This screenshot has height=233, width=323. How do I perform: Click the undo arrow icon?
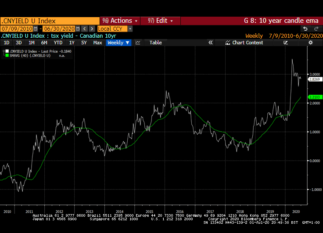tap(305, 29)
